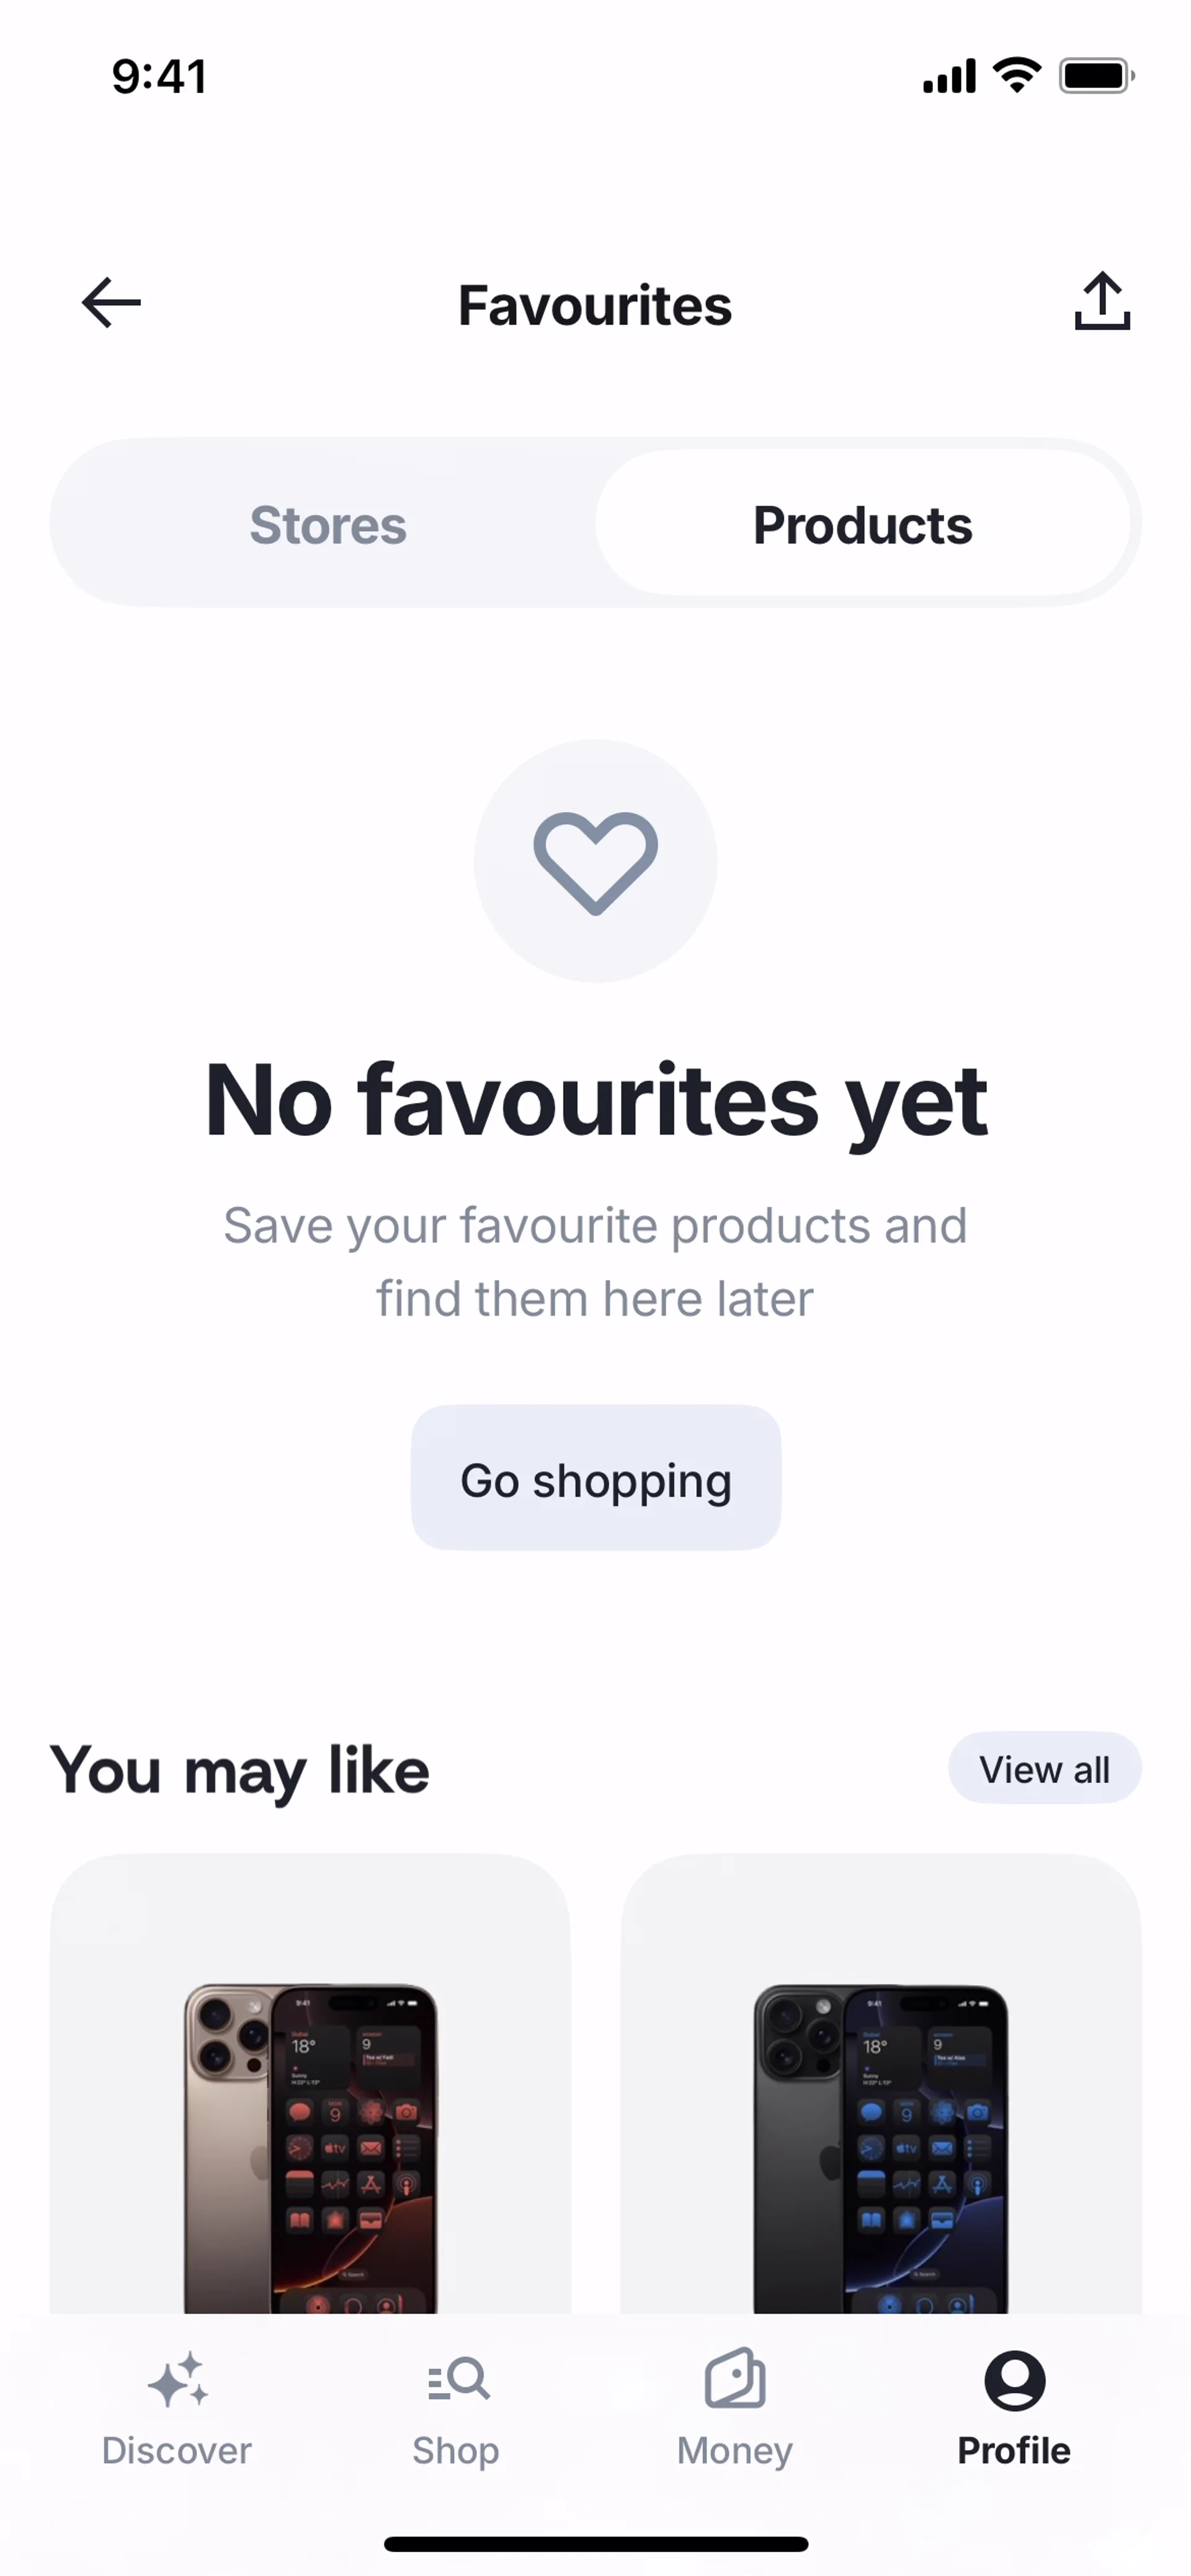This screenshot has width=1191, height=2576.
Task: Tap the Discover tab label
Action: pos(177,2451)
